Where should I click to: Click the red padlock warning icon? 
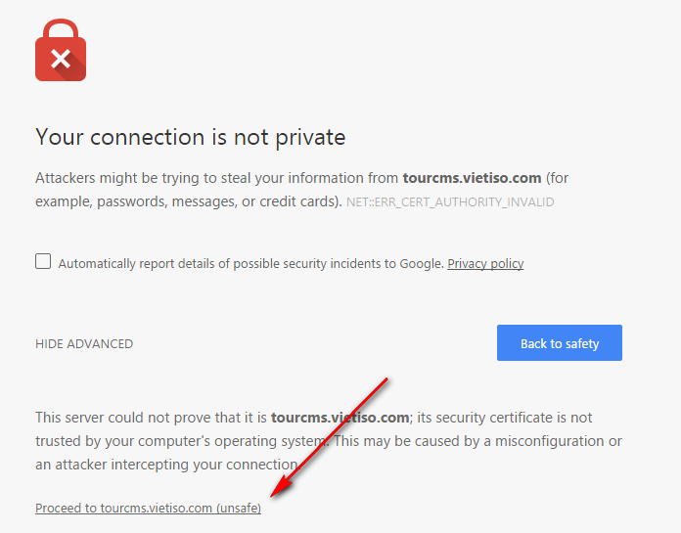pyautogui.click(x=61, y=50)
